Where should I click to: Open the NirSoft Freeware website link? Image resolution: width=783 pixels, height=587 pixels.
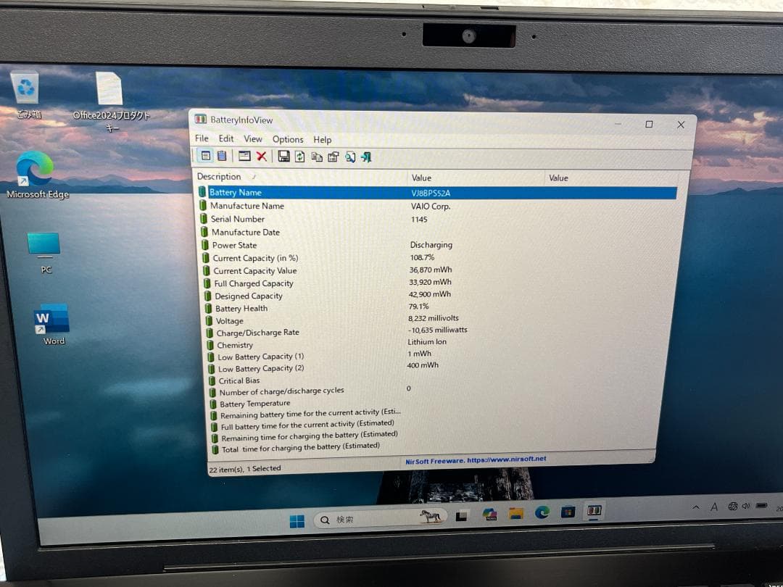475,459
